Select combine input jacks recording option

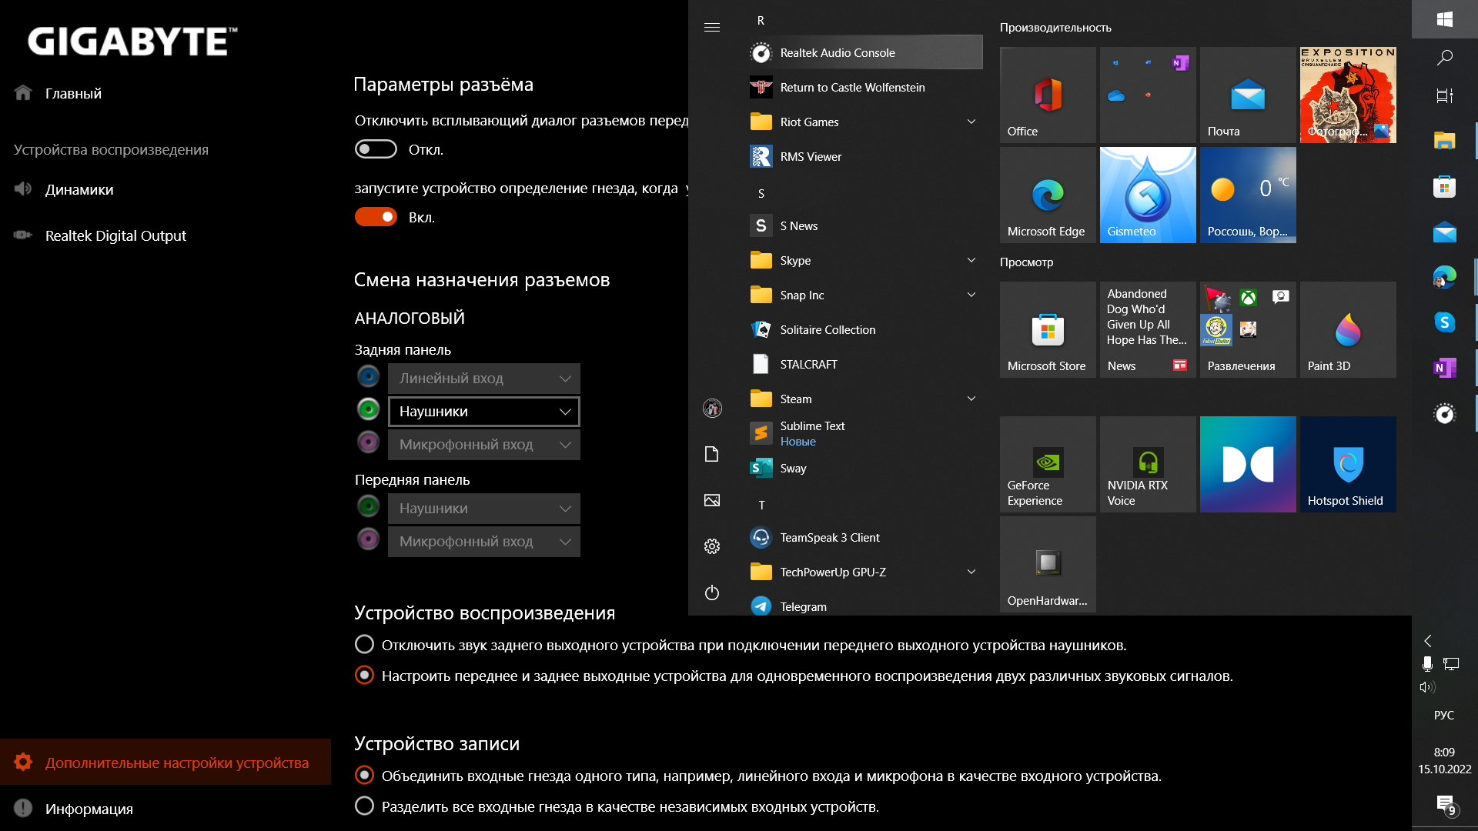pos(364,775)
